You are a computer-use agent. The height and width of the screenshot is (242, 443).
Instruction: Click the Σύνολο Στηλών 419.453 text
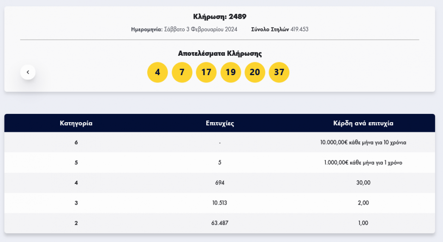coord(280,30)
